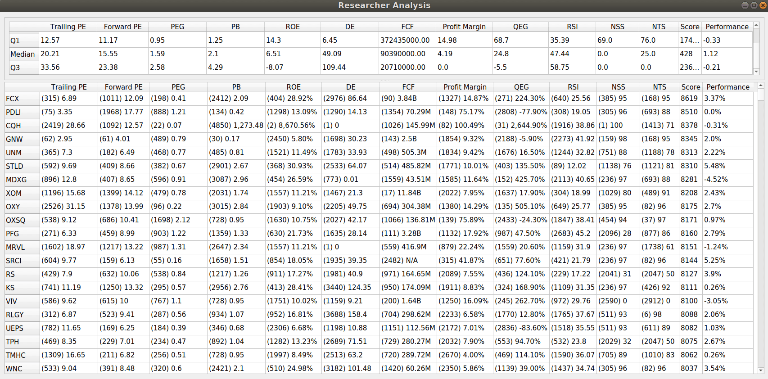768x379 pixels.
Task: Select the TMHC row header
Action: click(22, 355)
